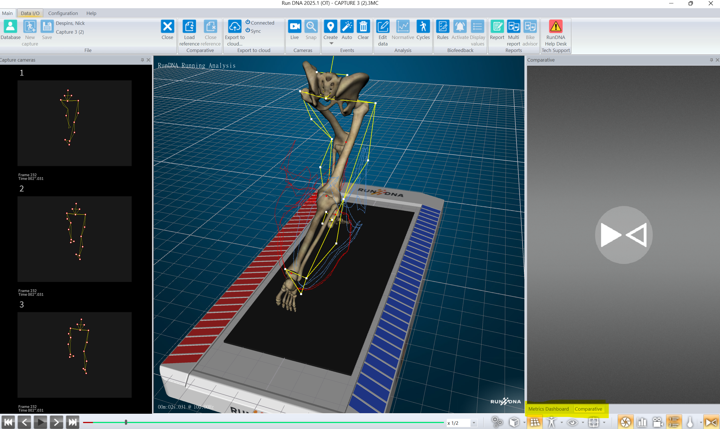This screenshot has height=429, width=720.
Task: Toggle the eye visibility button
Action: (x=572, y=422)
